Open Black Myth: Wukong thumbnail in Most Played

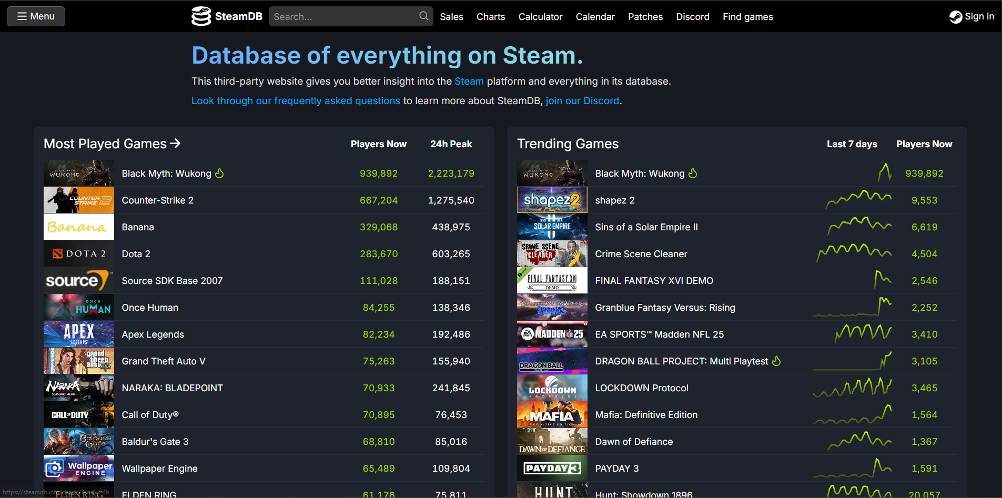79,173
